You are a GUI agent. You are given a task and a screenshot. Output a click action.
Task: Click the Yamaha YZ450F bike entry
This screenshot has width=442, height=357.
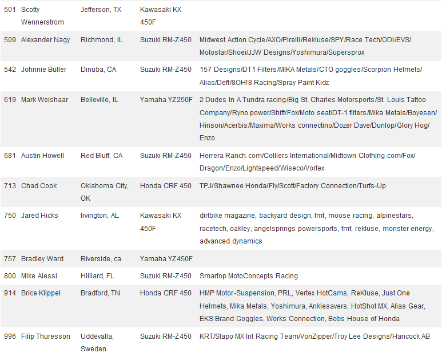coord(166,259)
